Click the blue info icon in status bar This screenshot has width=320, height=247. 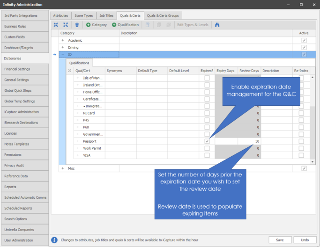pyautogui.click(x=54, y=240)
